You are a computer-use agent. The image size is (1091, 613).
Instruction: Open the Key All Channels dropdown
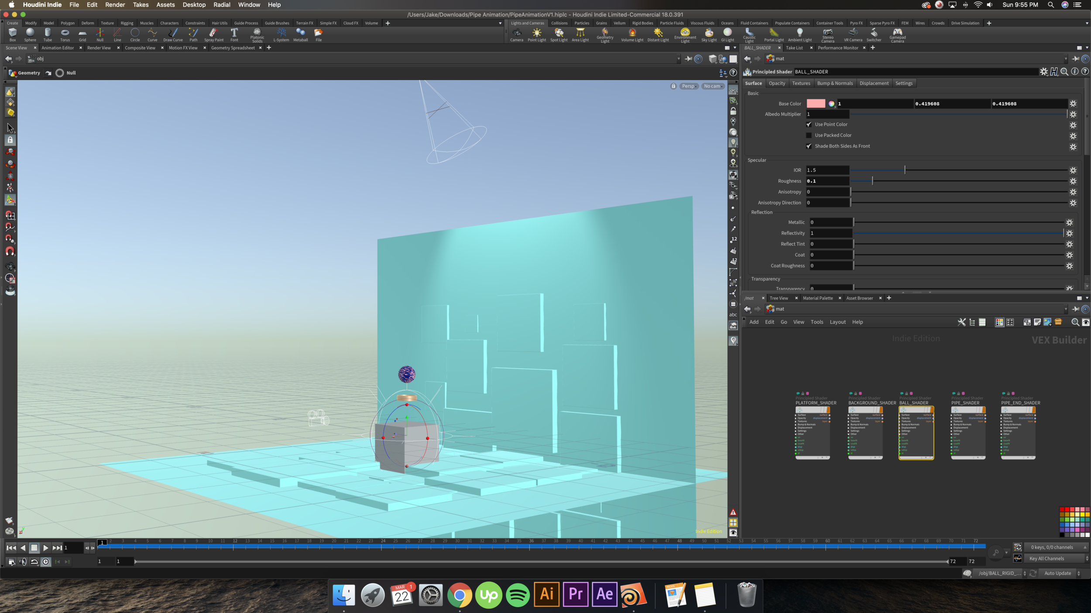1056,559
